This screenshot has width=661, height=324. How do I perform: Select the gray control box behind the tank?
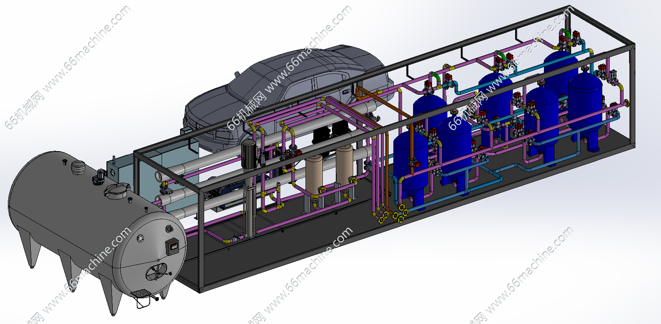[x=120, y=170]
